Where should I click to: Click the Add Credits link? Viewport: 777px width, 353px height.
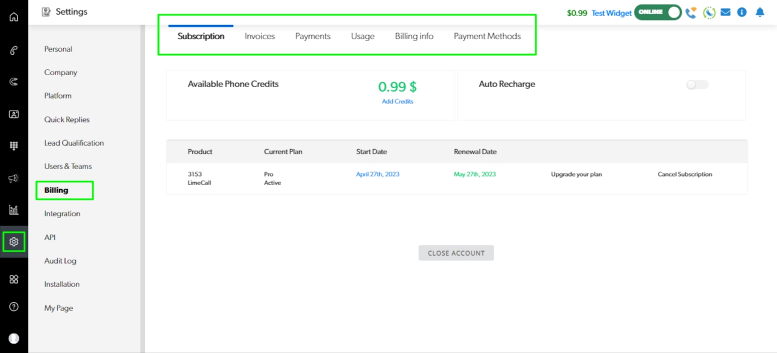[397, 101]
